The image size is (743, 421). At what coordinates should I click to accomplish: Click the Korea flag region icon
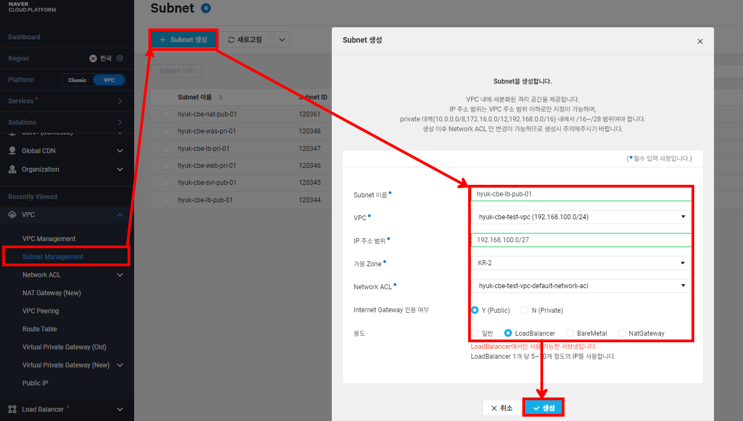point(93,59)
